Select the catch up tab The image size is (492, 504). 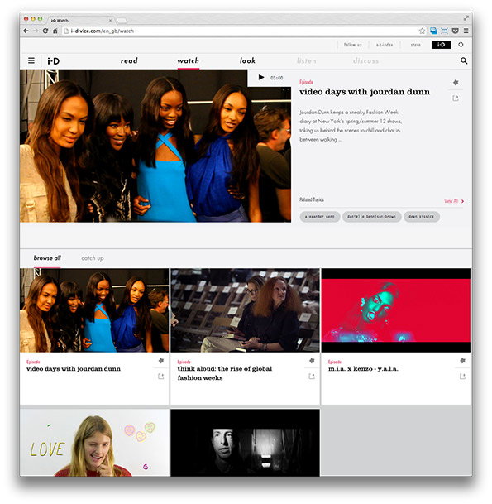point(93,258)
